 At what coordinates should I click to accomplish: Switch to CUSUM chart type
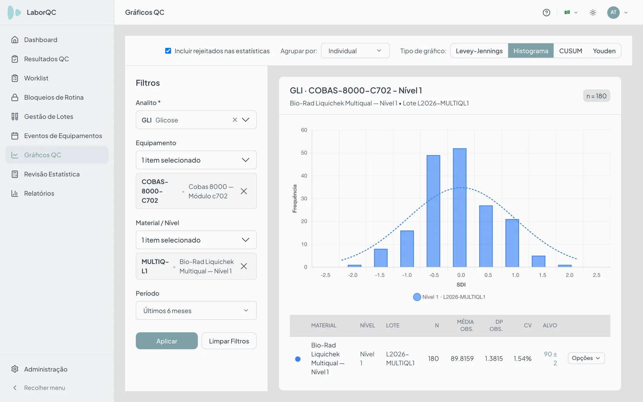tap(570, 51)
